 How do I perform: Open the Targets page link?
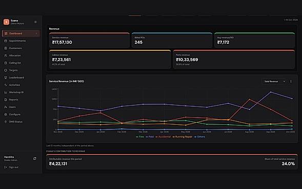click(21, 70)
